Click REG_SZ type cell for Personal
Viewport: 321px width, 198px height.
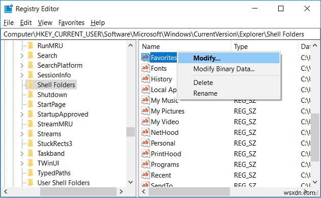245,143
